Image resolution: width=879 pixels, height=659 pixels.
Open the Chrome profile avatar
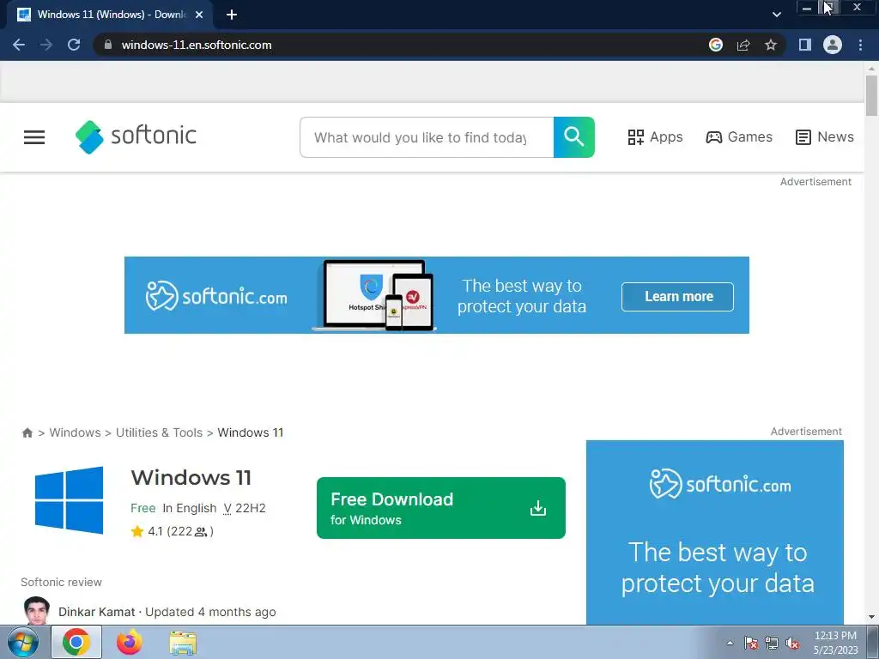(x=833, y=45)
